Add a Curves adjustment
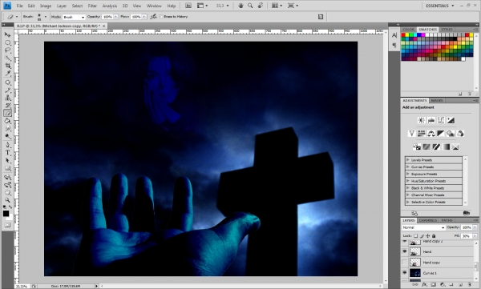This screenshot has height=289, width=481. (x=441, y=120)
